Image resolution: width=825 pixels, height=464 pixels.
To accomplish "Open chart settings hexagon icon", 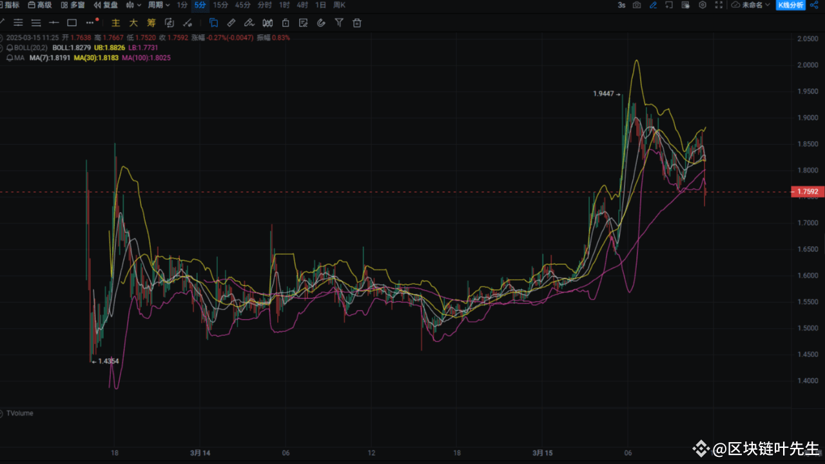I will point(703,5).
